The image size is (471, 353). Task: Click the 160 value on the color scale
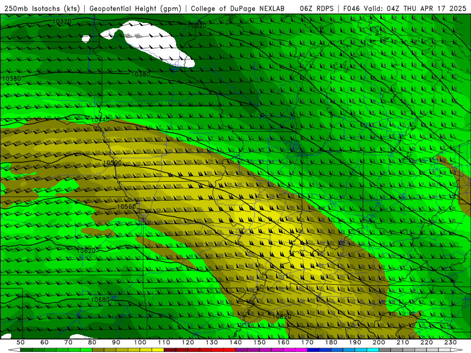click(283, 342)
